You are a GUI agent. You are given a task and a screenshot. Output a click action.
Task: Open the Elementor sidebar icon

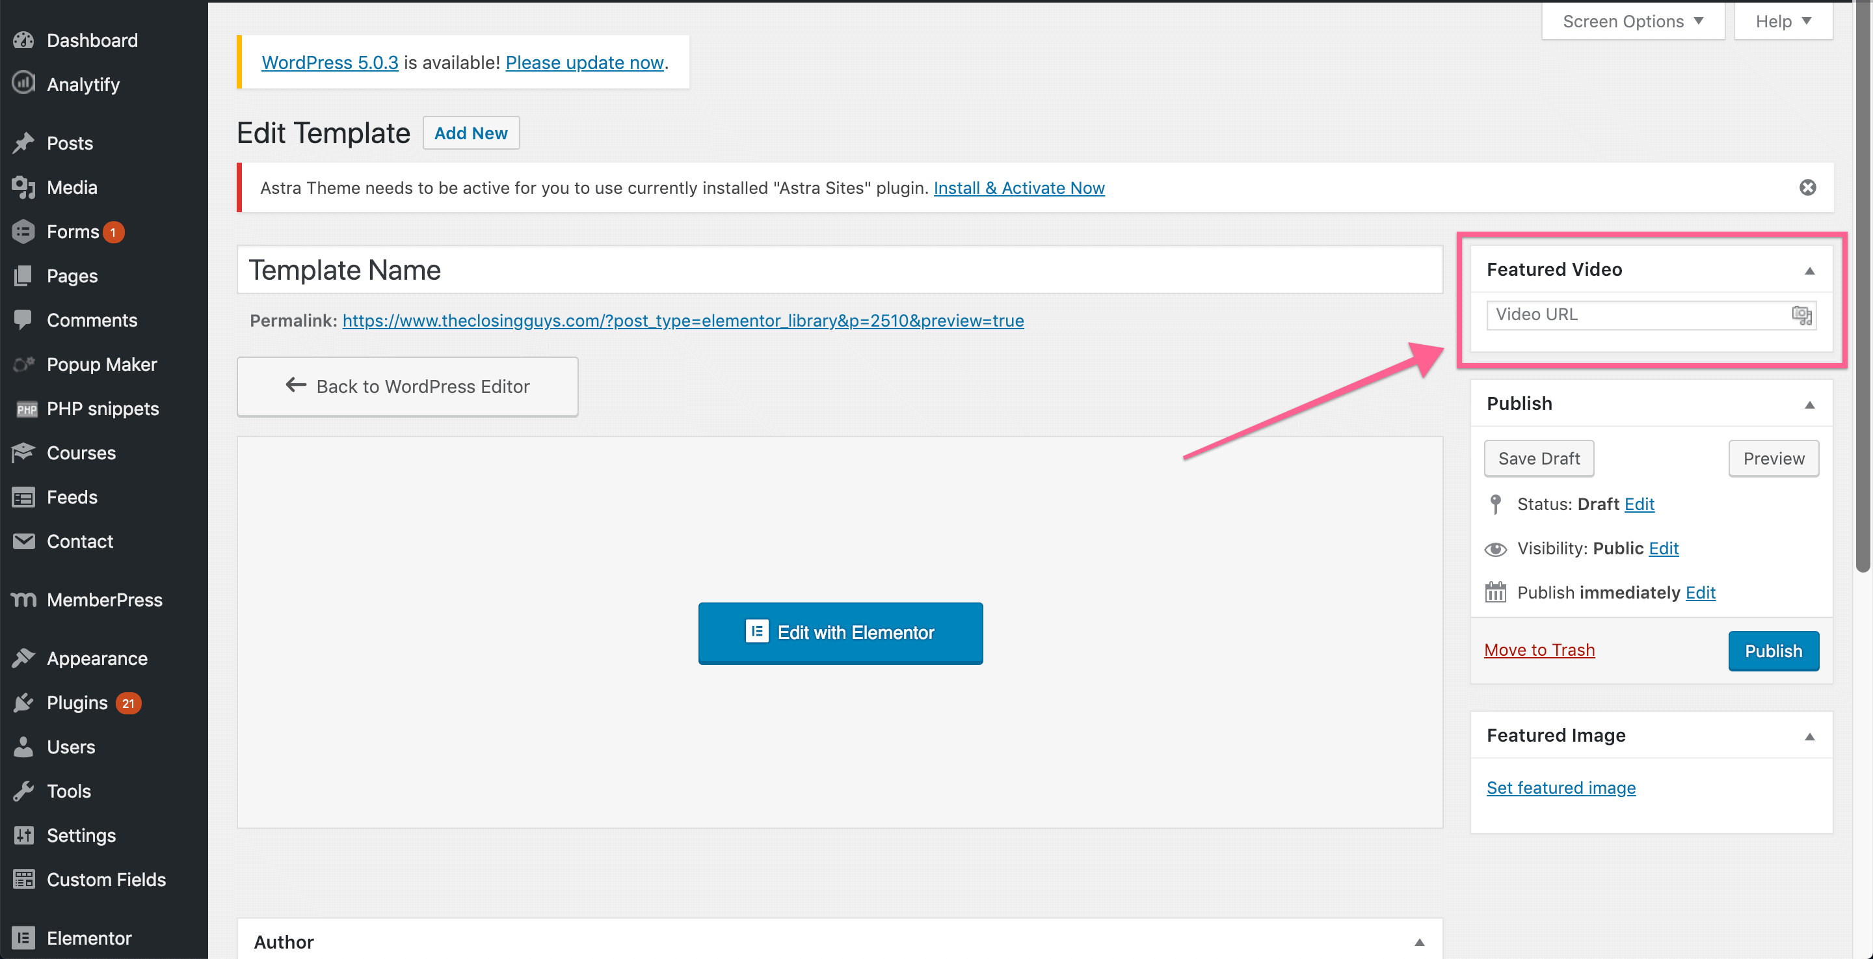click(x=23, y=937)
